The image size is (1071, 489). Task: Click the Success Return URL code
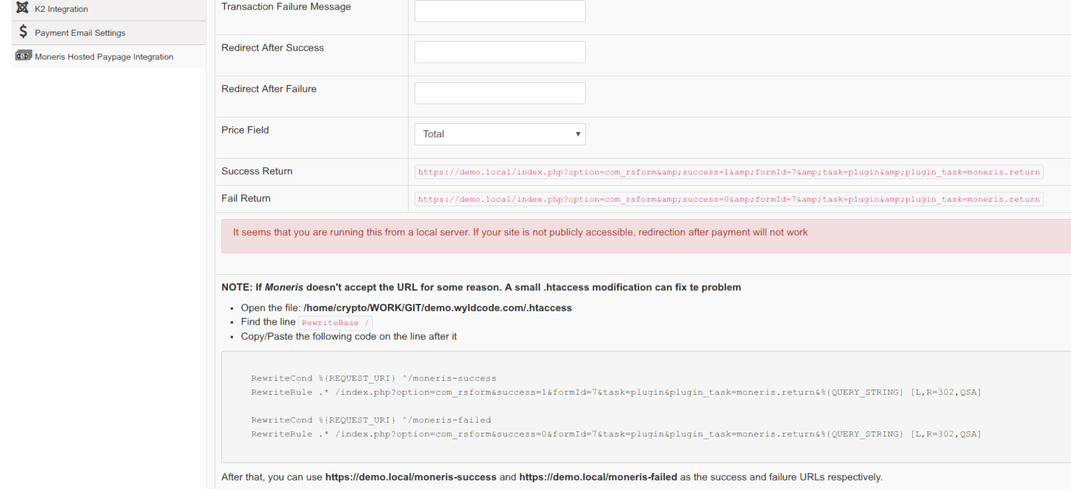click(x=728, y=173)
